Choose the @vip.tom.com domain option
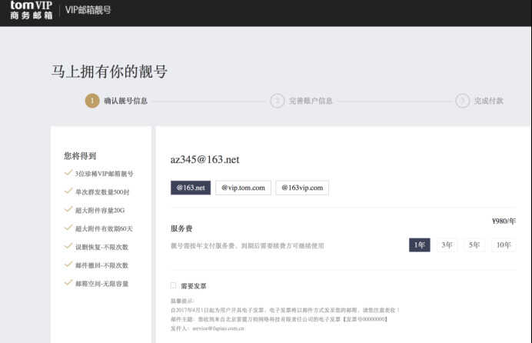The width and height of the screenshot is (532, 343). 243,188
